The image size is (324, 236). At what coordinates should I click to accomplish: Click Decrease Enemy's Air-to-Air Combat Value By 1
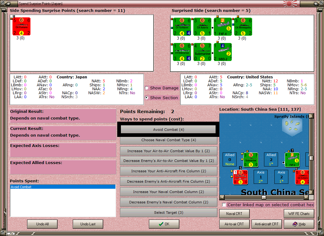169,161
